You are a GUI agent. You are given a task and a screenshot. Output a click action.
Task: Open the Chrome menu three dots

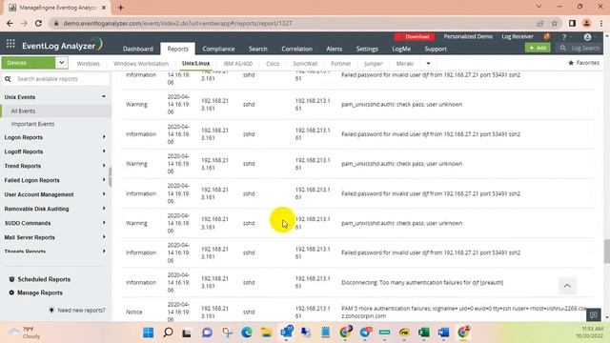coord(601,23)
